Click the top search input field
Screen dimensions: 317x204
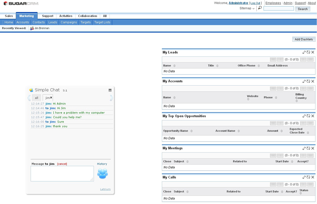279,8
